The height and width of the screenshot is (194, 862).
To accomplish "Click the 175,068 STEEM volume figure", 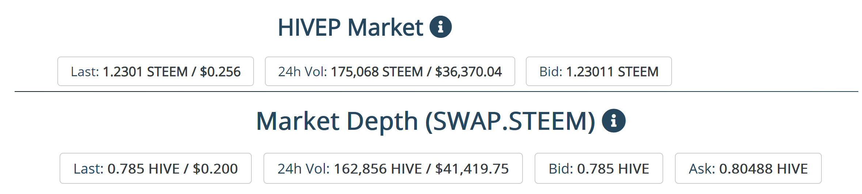I will [x=377, y=72].
